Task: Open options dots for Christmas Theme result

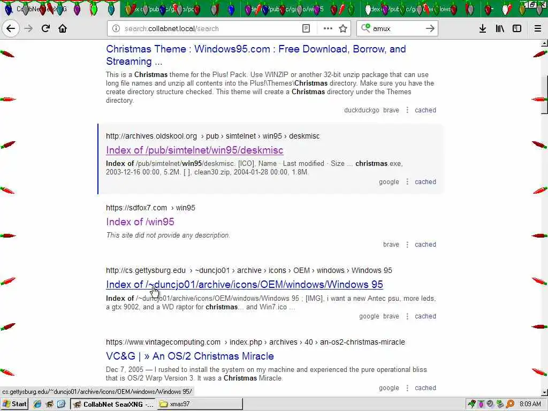Action: pos(407,110)
